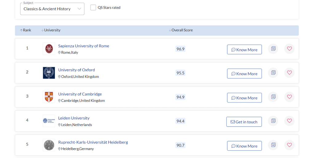Open the Sapienza University of Rome link
This screenshot has height=158, width=315.
point(84,46)
